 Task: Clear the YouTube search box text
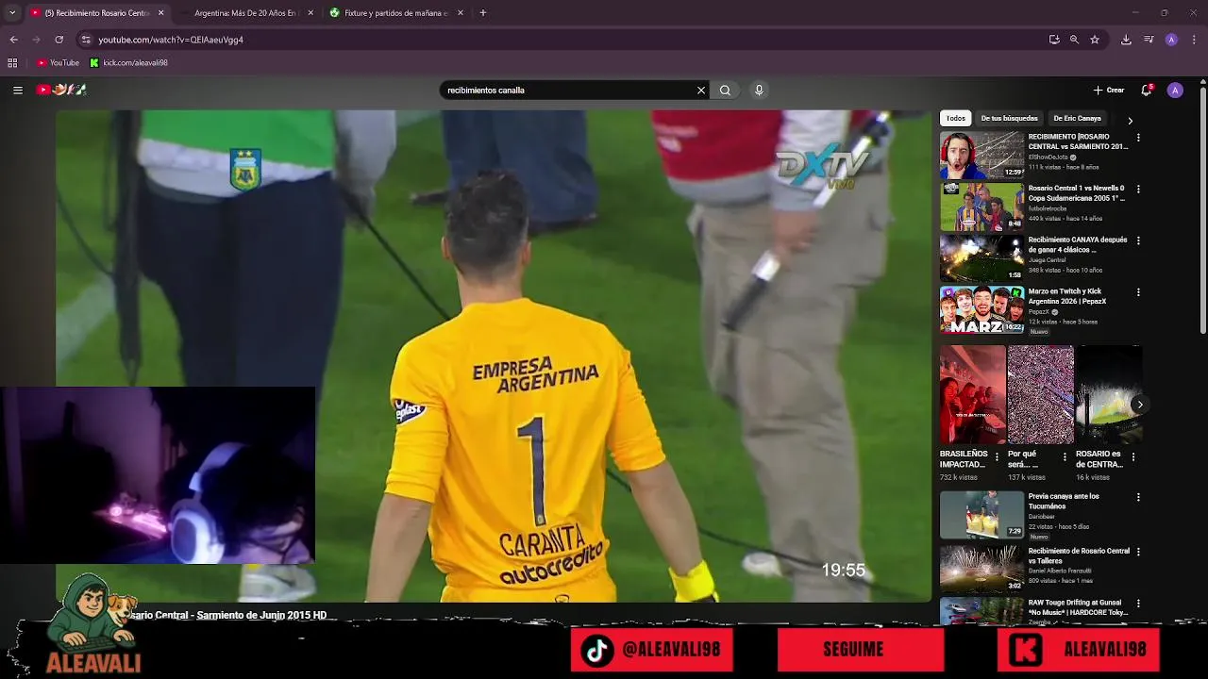click(x=701, y=91)
